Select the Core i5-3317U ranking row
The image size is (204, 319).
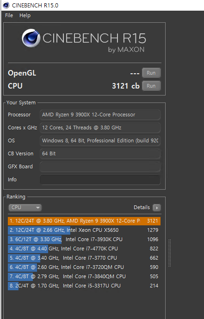point(84,286)
